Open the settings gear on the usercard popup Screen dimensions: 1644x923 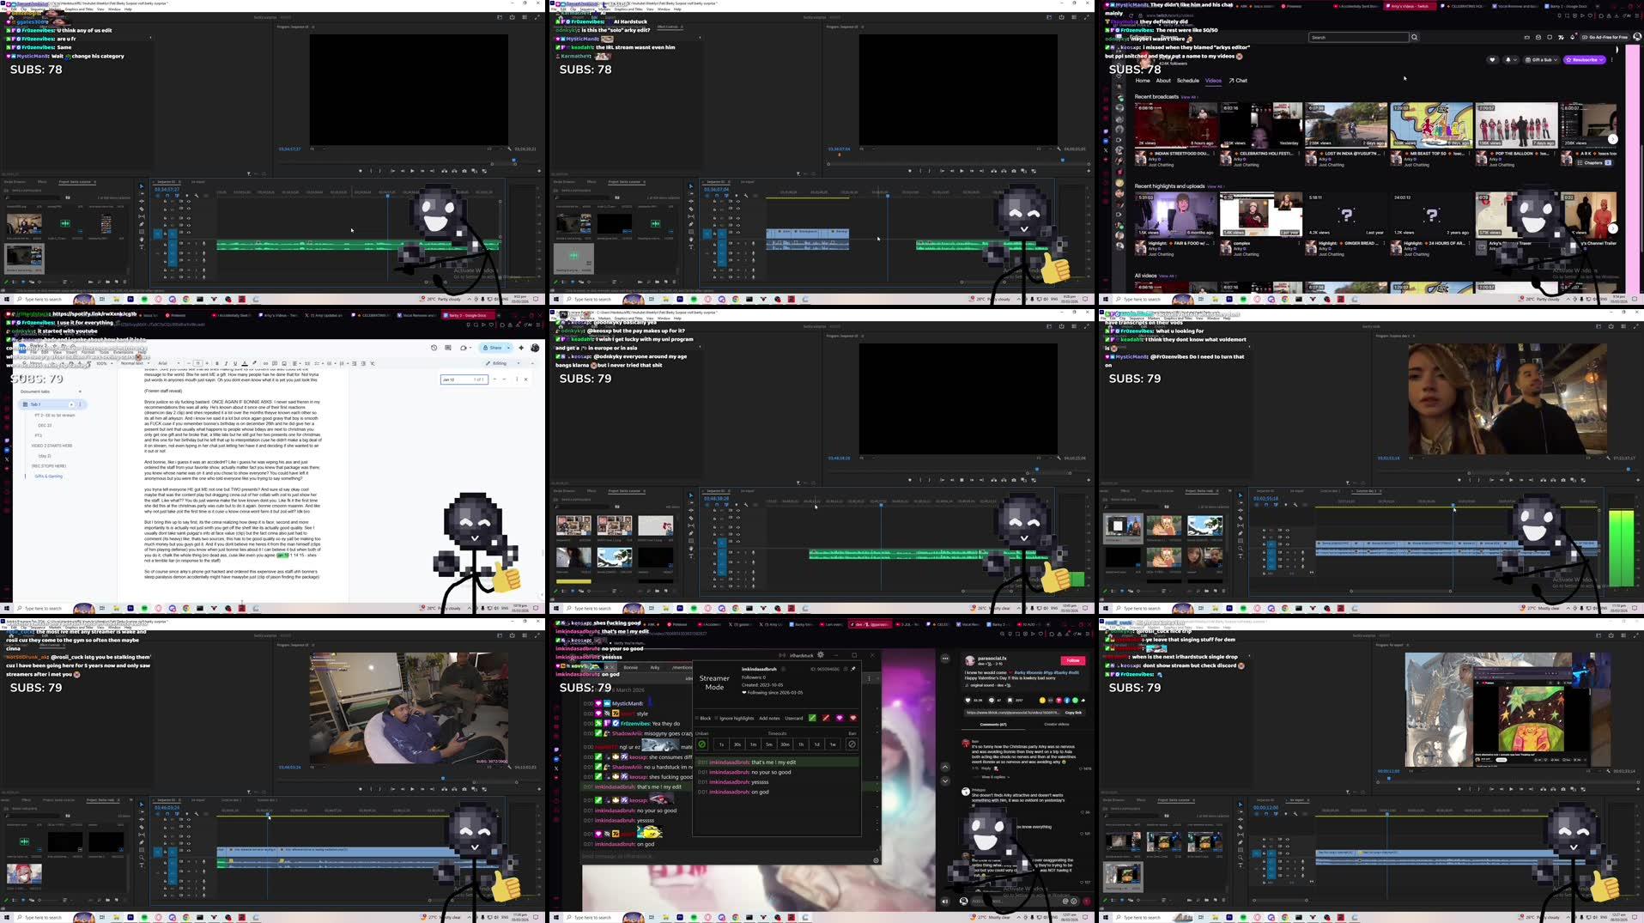(x=821, y=655)
